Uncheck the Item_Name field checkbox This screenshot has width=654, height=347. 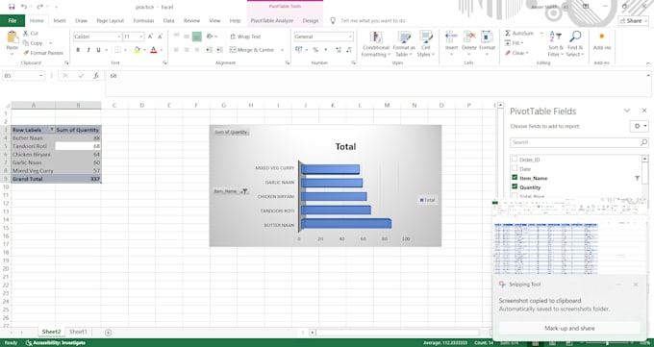point(515,177)
